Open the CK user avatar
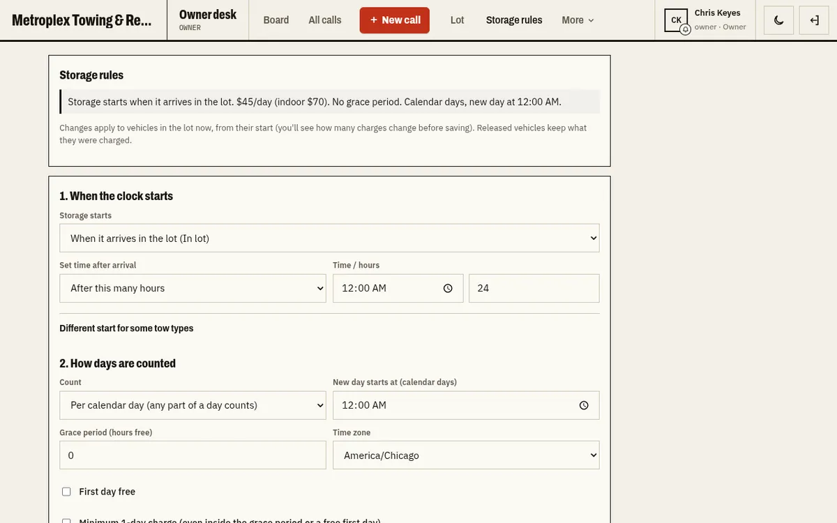The width and height of the screenshot is (837, 523). click(677, 20)
